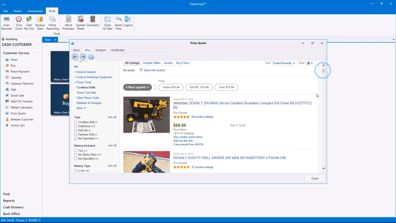
Task: Check the Drill Set type filter
Action: pyautogui.click(x=76, y=131)
